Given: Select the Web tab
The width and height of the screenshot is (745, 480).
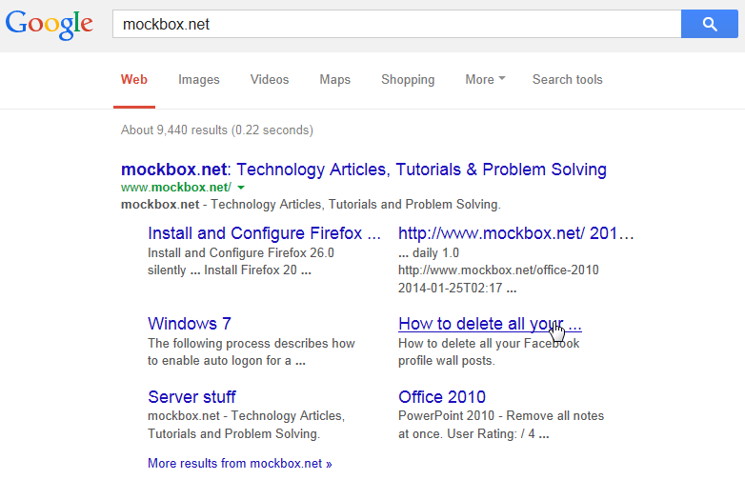Looking at the screenshot, I should tap(134, 80).
